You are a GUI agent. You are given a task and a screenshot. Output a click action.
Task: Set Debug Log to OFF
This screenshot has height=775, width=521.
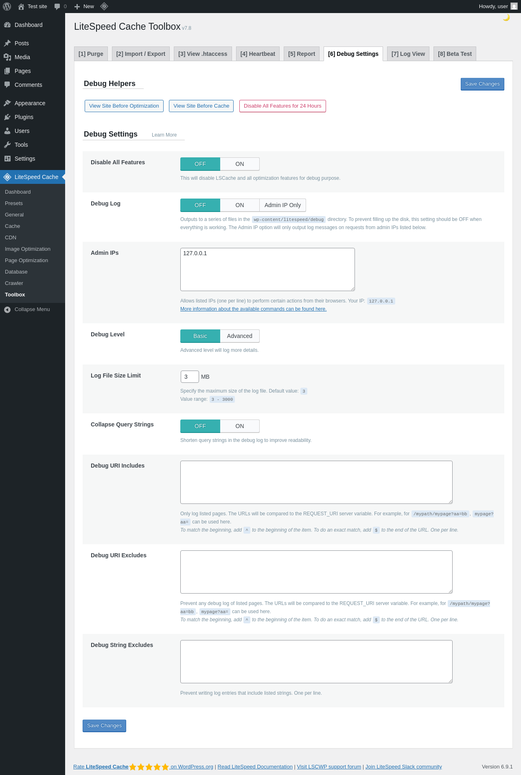(x=200, y=205)
